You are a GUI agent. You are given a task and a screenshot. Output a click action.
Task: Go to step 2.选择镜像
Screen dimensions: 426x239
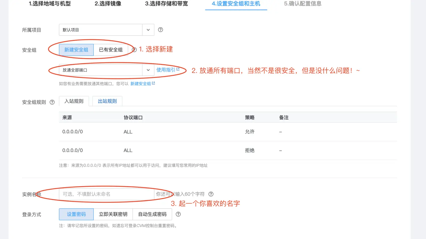tap(108, 4)
